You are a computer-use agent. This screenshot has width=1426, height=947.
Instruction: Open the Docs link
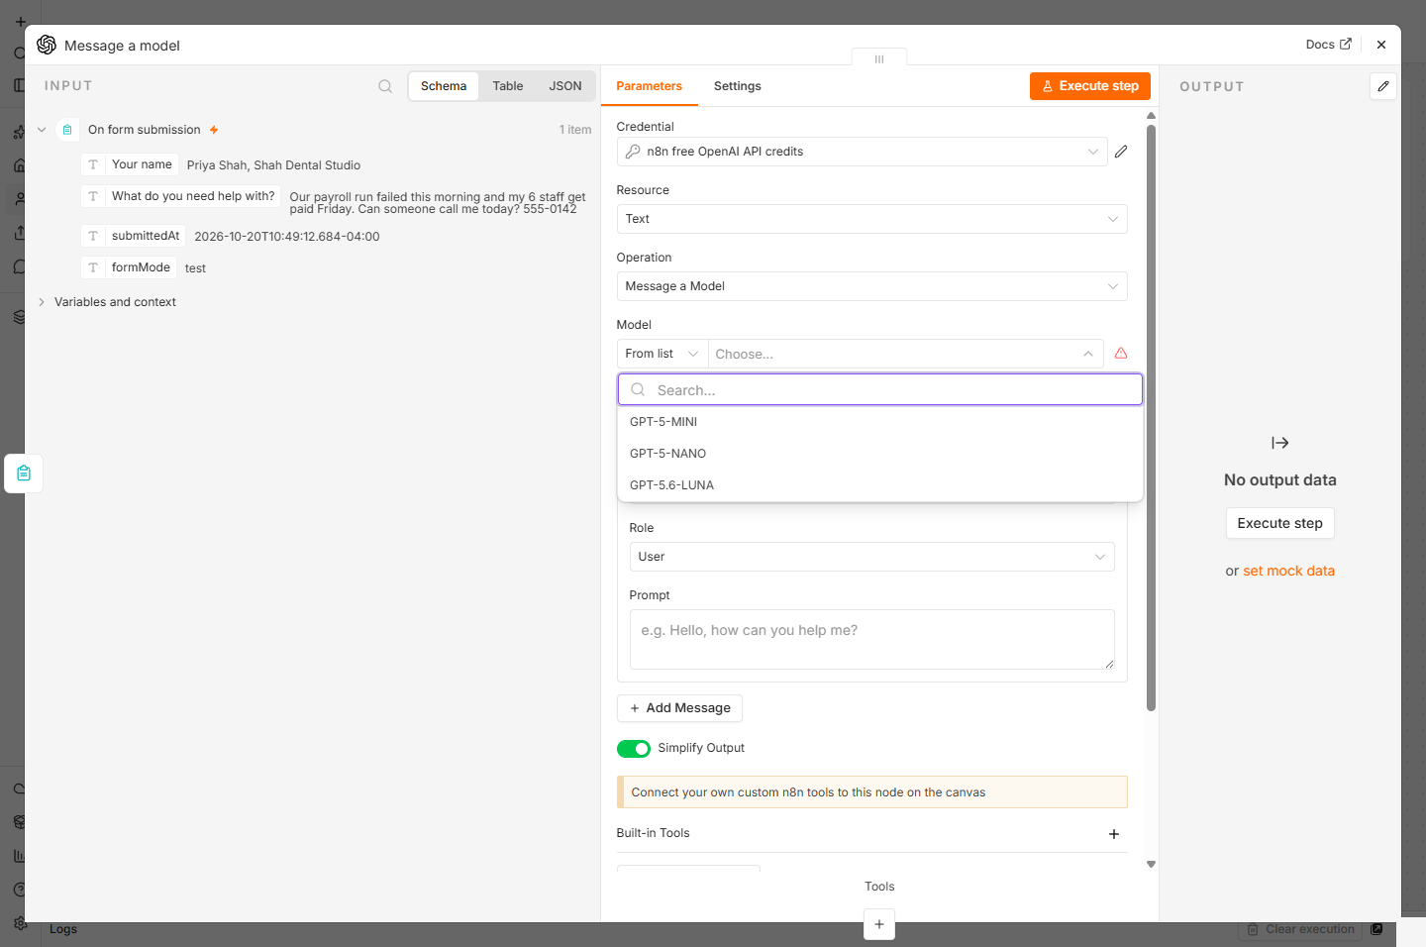(x=1328, y=45)
